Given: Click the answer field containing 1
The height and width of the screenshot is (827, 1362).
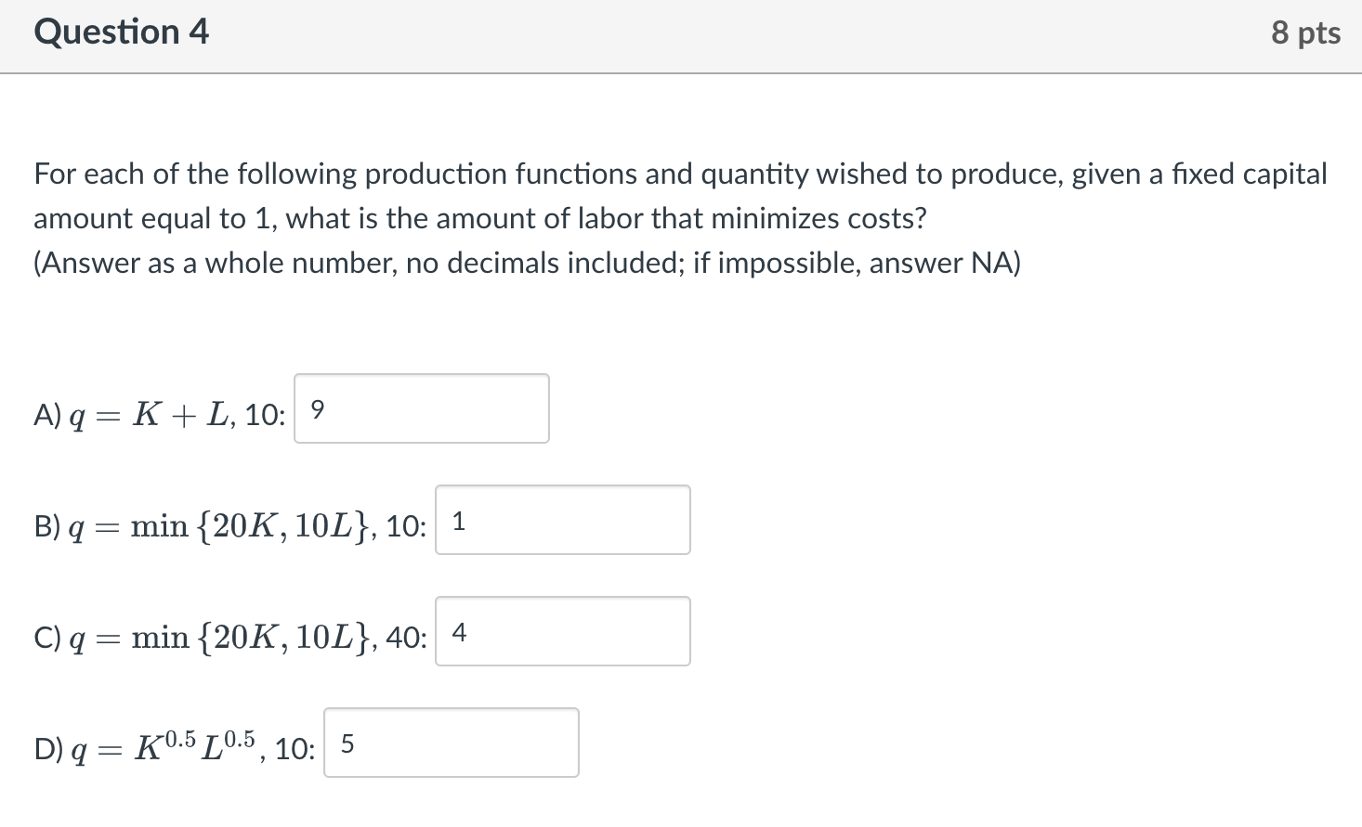Looking at the screenshot, I should 561,520.
